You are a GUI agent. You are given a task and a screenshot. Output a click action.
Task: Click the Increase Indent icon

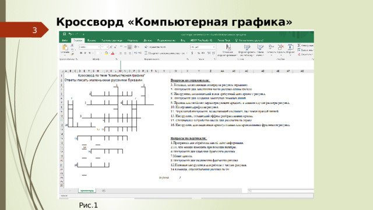[x=140, y=53]
